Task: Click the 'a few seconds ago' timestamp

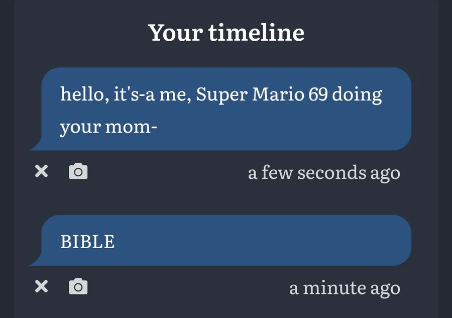Action: [x=324, y=173]
